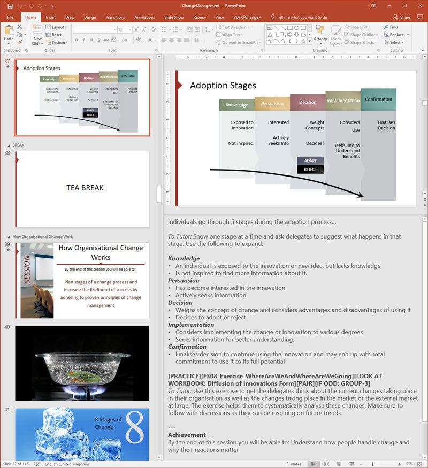428x468 pixels.
Task: Replace text in the presentation
Action: click(394, 35)
